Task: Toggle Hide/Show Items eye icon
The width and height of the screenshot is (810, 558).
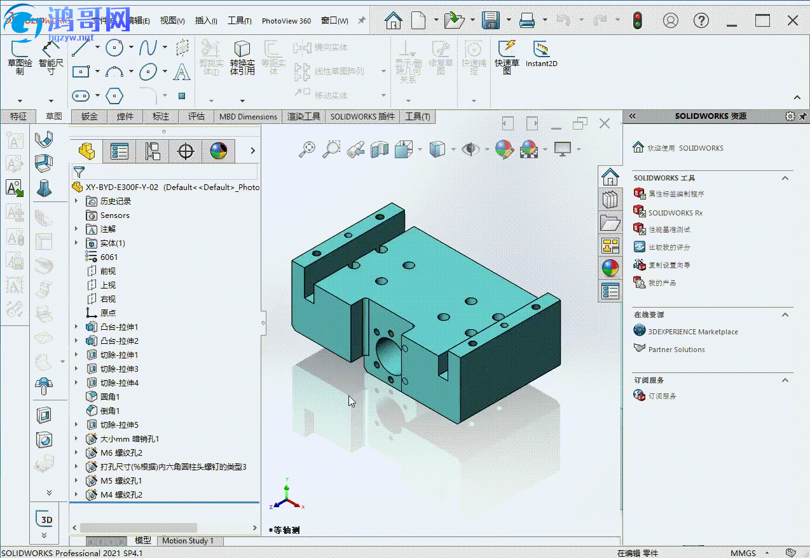Action: pyautogui.click(x=470, y=149)
